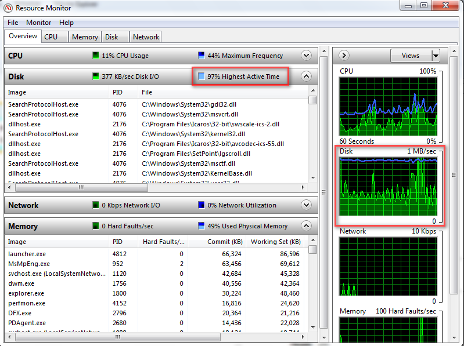Image resolution: width=464 pixels, height=346 pixels.
Task: Click the Resource Monitor title bar icon
Action: point(8,8)
